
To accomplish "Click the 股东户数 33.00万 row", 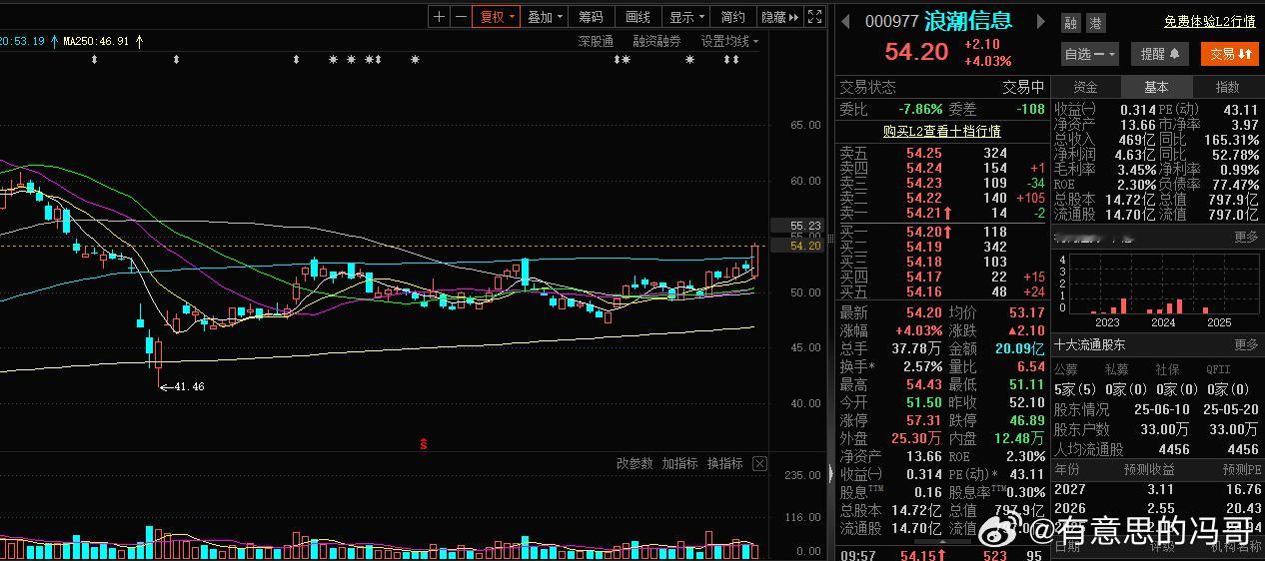I will tap(1157, 429).
